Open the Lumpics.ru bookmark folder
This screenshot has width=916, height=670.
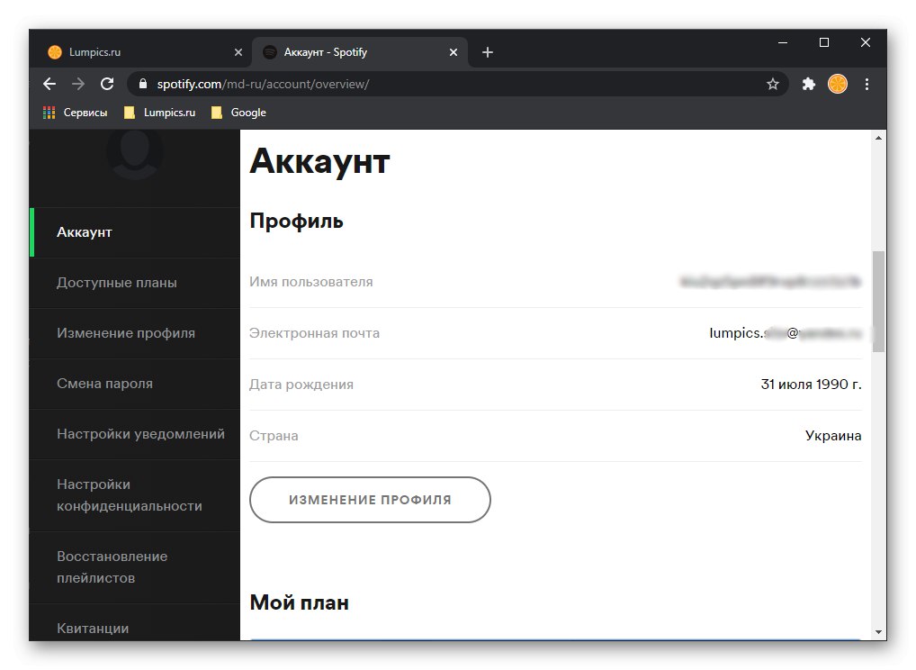pyautogui.click(x=160, y=113)
